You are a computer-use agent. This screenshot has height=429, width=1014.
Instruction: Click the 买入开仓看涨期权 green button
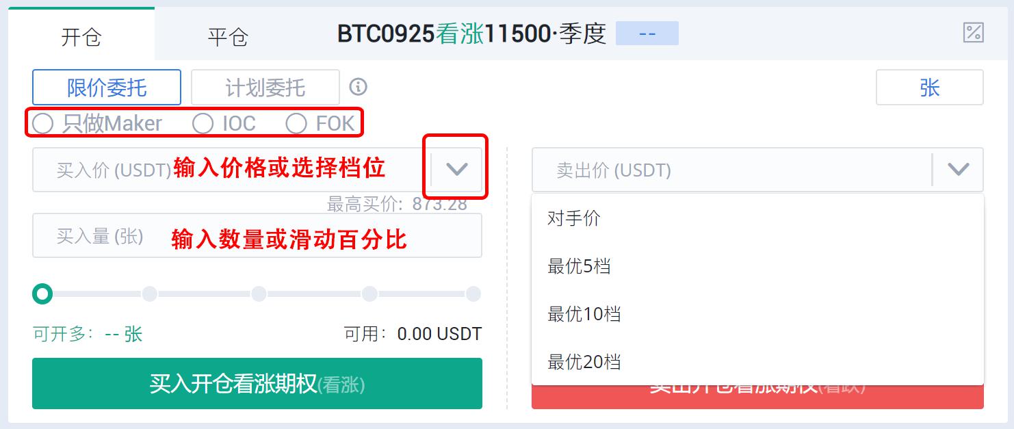[x=257, y=384]
